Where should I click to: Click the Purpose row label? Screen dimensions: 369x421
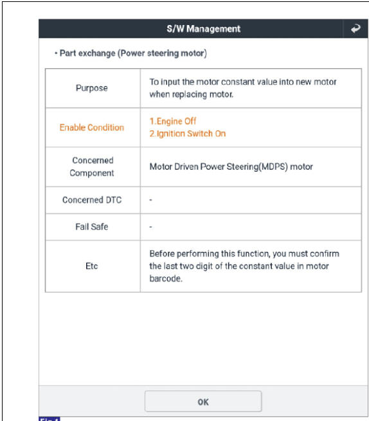pos(91,88)
